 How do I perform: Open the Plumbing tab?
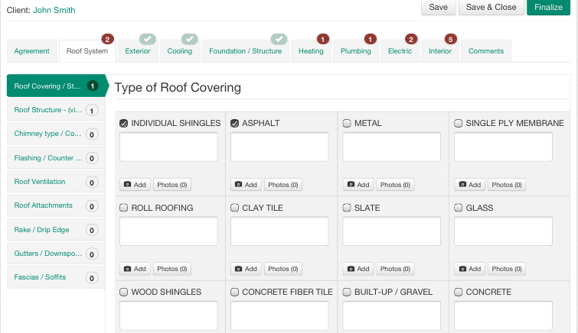pos(356,51)
